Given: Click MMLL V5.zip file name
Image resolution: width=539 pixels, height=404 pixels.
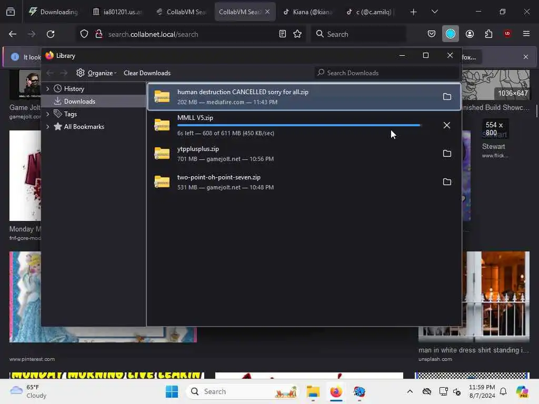Looking at the screenshot, I should click(x=195, y=118).
